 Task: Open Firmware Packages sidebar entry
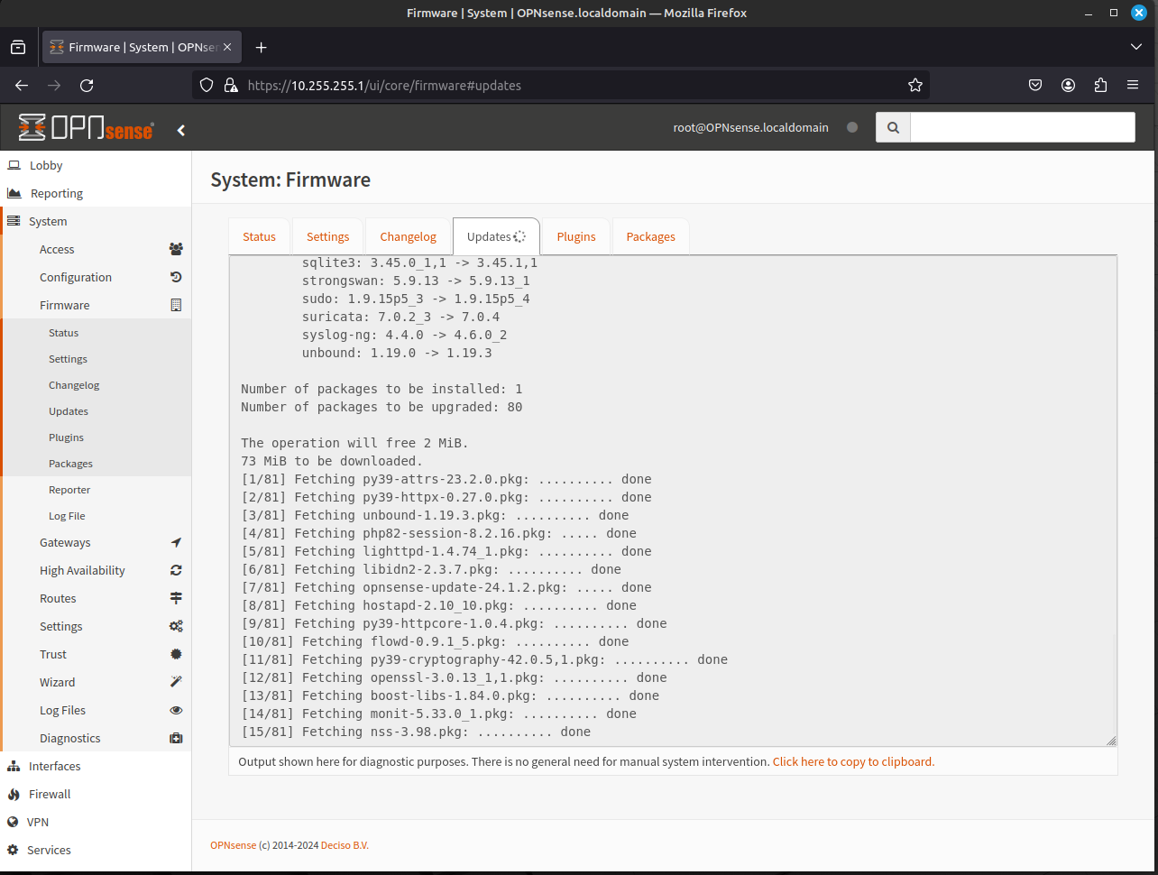coord(96,464)
